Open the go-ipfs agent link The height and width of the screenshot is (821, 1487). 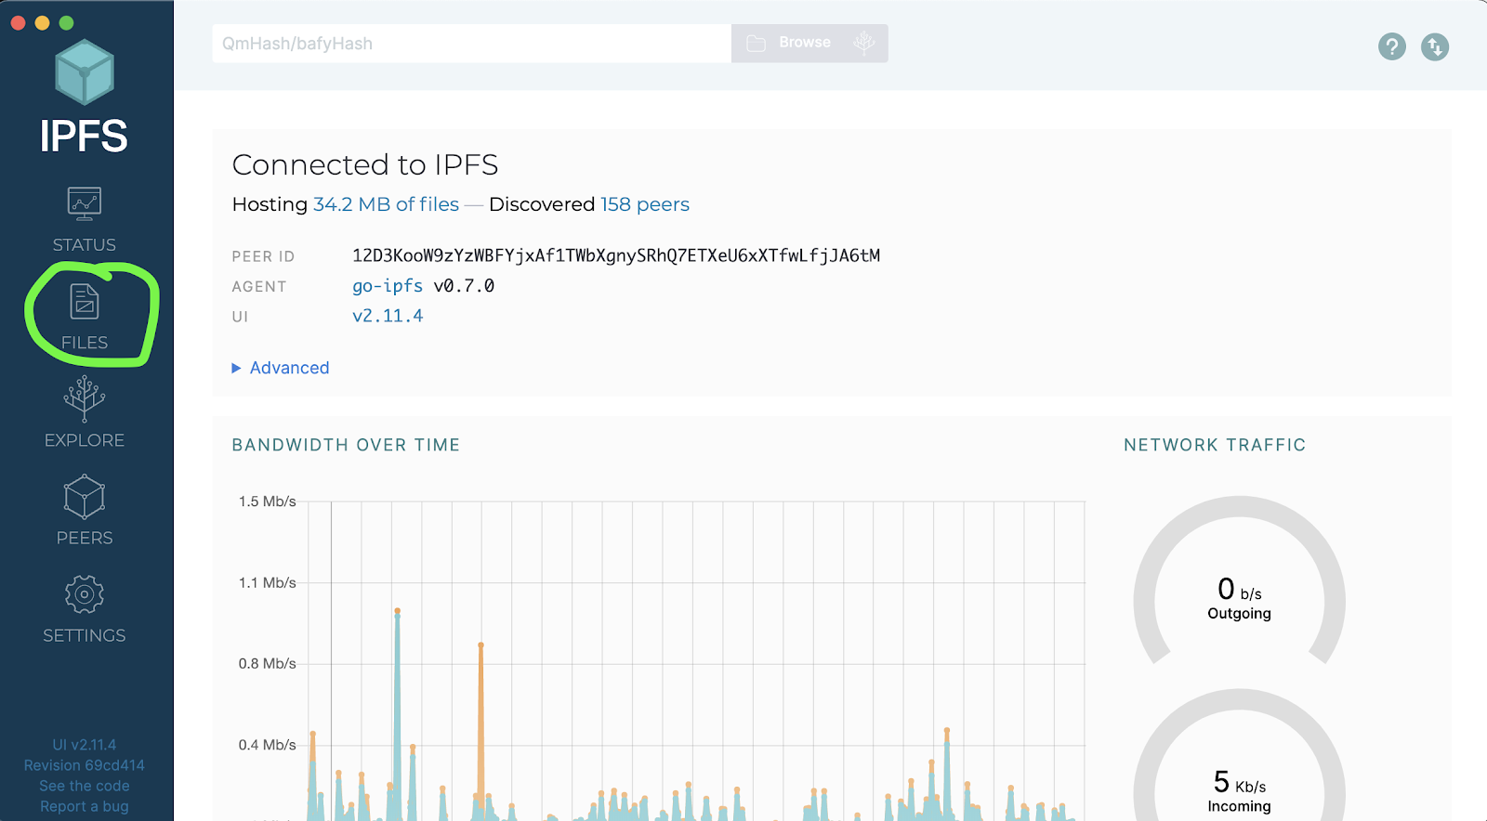point(388,286)
